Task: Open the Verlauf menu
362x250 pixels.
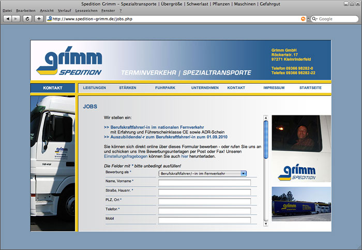Action: click(x=65, y=11)
